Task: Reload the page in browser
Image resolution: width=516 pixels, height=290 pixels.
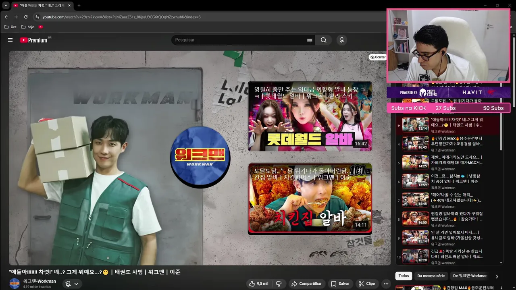Action: [26, 17]
